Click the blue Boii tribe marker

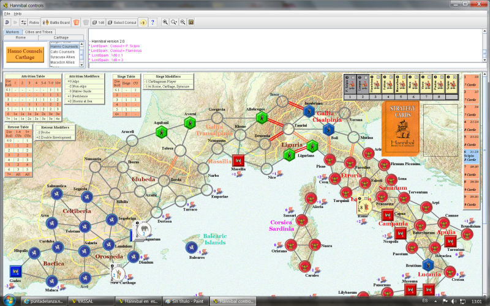click(x=328, y=129)
